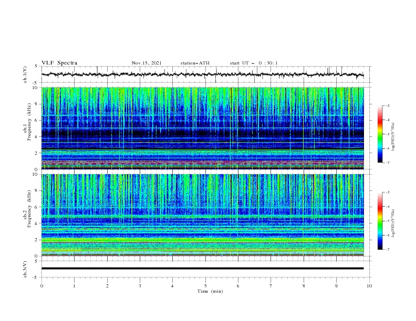Click the bright green 2 kHz band in ch.2 spectrogram

(x=202, y=240)
